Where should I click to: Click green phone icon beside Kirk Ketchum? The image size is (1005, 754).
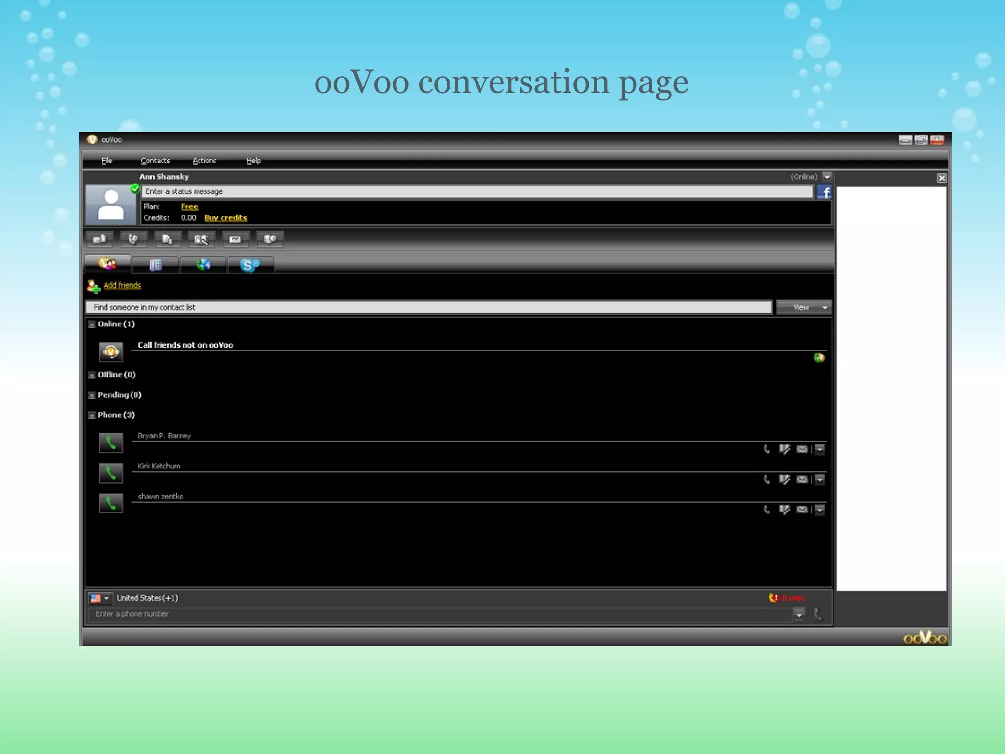click(x=111, y=473)
